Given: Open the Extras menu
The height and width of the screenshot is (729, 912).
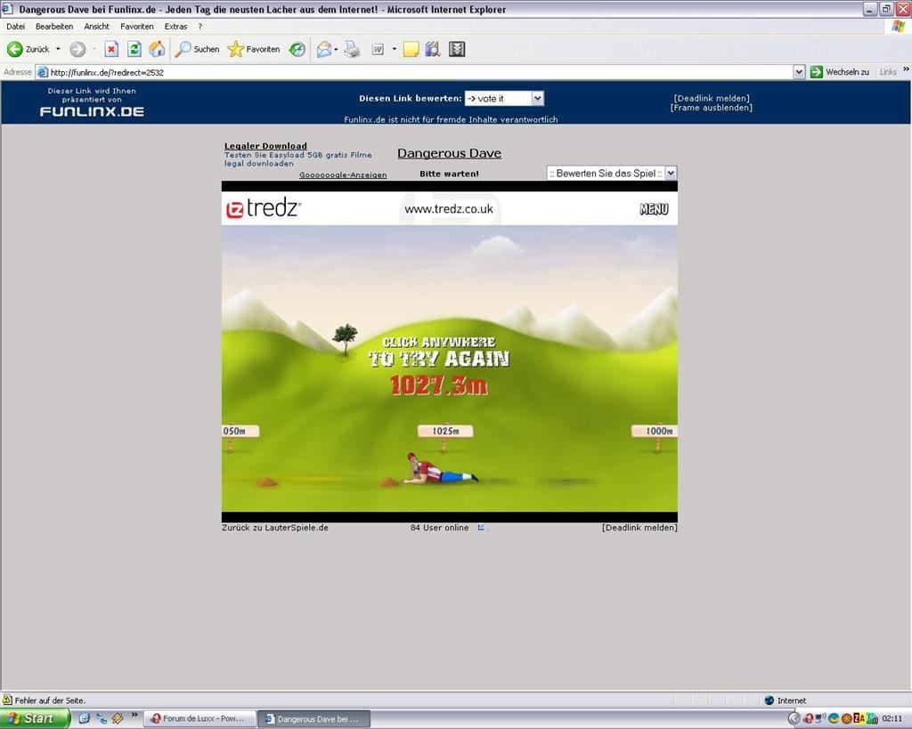Looking at the screenshot, I should 175,27.
